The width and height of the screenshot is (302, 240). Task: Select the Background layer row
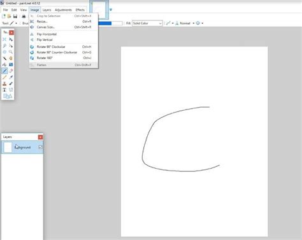pyautogui.click(x=22, y=147)
